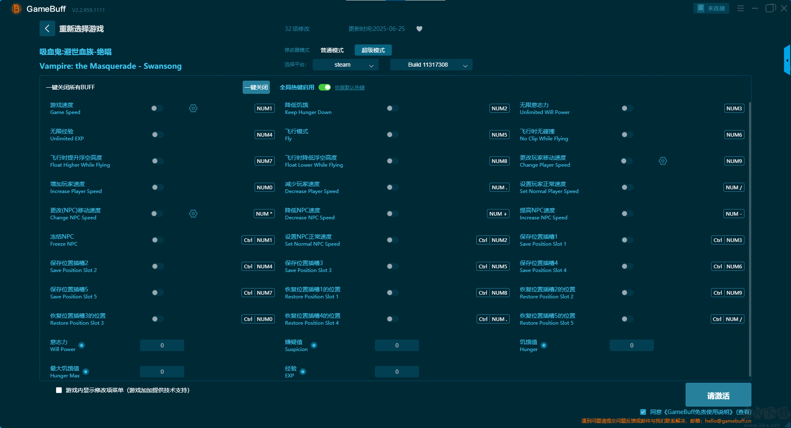Open Change Player Speed gear settings

[x=662, y=161]
